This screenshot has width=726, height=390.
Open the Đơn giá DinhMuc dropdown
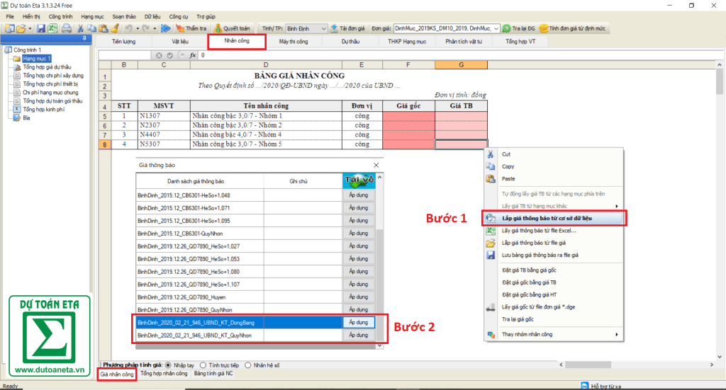[x=496, y=28]
